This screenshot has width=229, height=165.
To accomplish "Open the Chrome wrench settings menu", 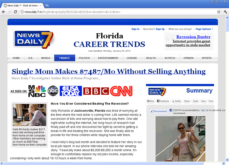I will point(225,12).
